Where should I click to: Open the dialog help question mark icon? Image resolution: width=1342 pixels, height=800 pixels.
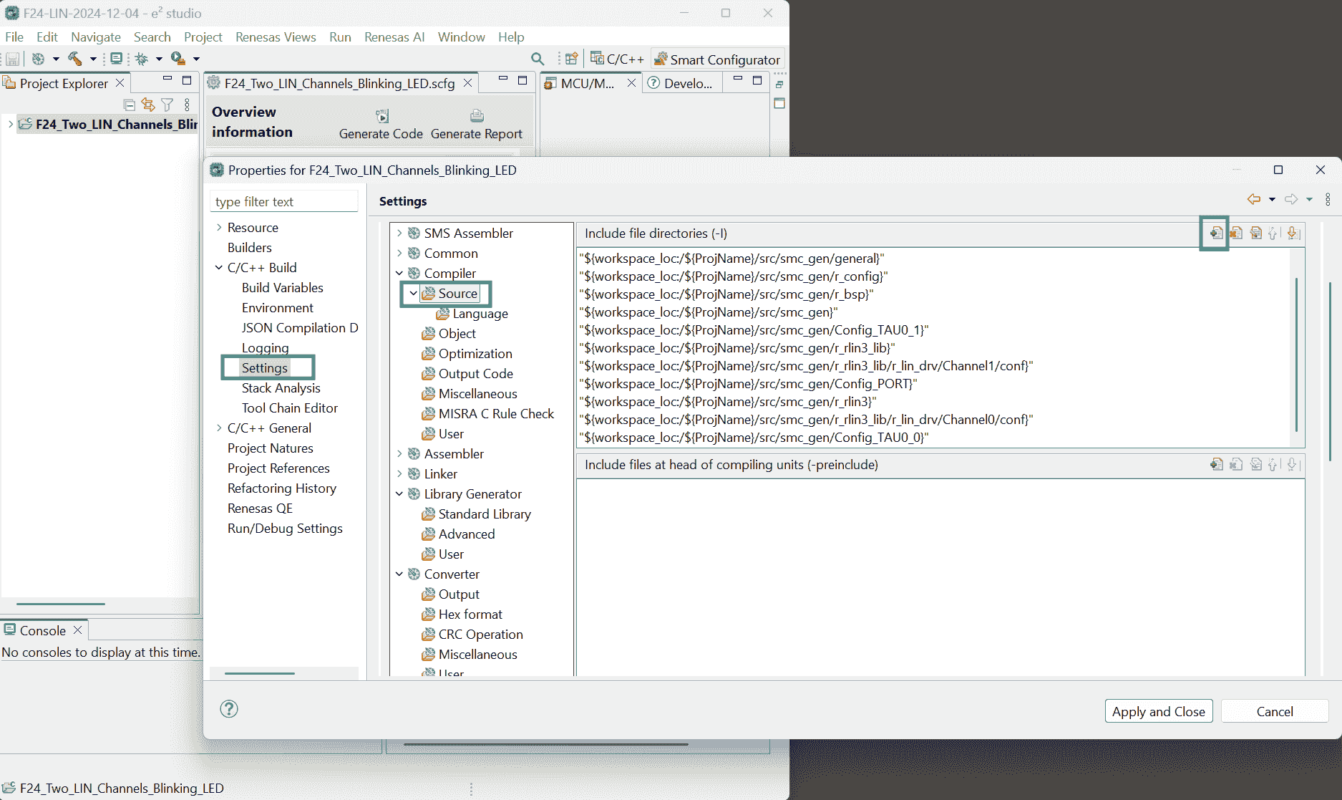pos(229,709)
